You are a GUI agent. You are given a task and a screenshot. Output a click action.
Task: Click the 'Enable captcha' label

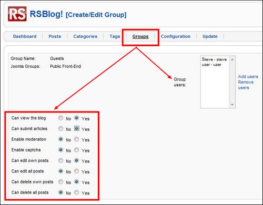26,150
